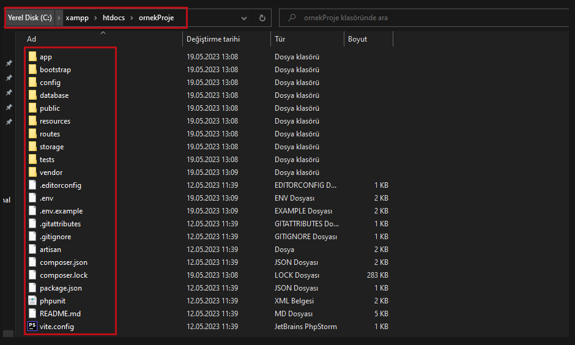Click the ornekProje breadcrumb
575x345 pixels.
(x=156, y=18)
